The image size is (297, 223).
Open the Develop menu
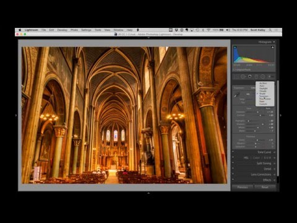click(x=62, y=30)
